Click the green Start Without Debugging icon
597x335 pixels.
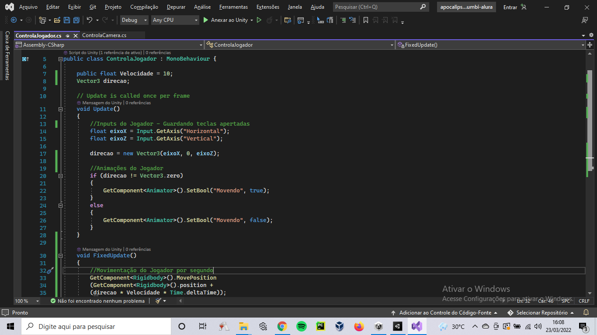click(259, 20)
